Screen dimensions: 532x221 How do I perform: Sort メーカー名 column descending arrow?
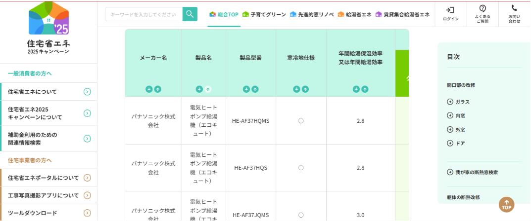[x=149, y=89]
